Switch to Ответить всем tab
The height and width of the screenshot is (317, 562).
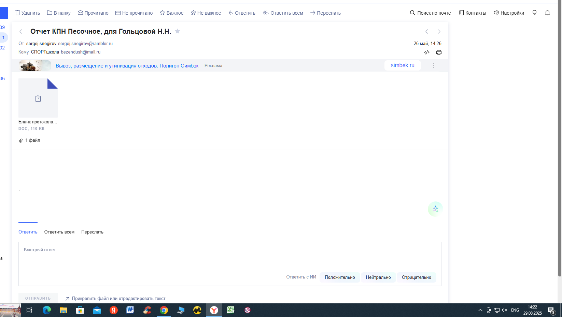59,232
